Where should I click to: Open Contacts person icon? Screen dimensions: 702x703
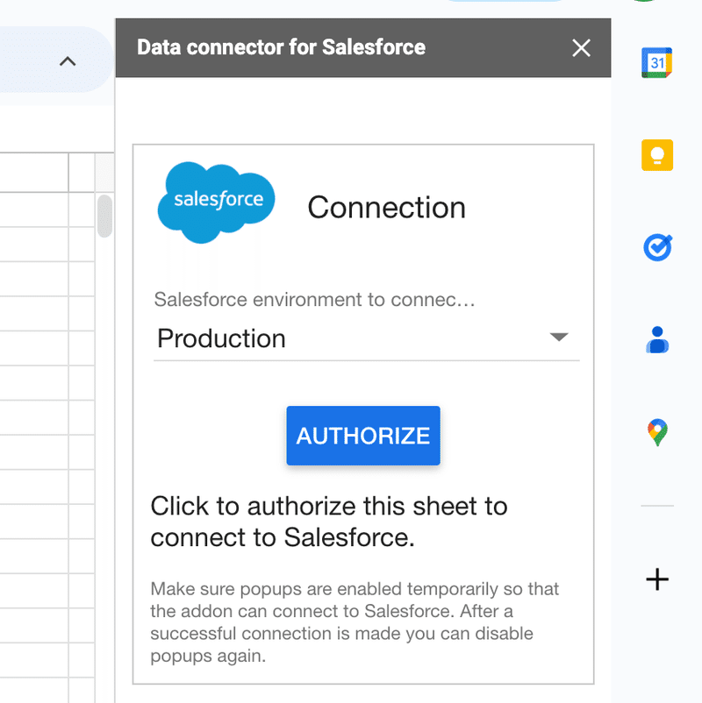pyautogui.click(x=657, y=340)
